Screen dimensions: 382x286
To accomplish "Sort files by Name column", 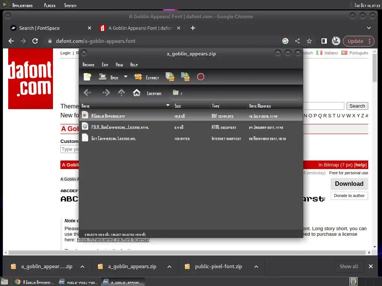I will coord(125,106).
